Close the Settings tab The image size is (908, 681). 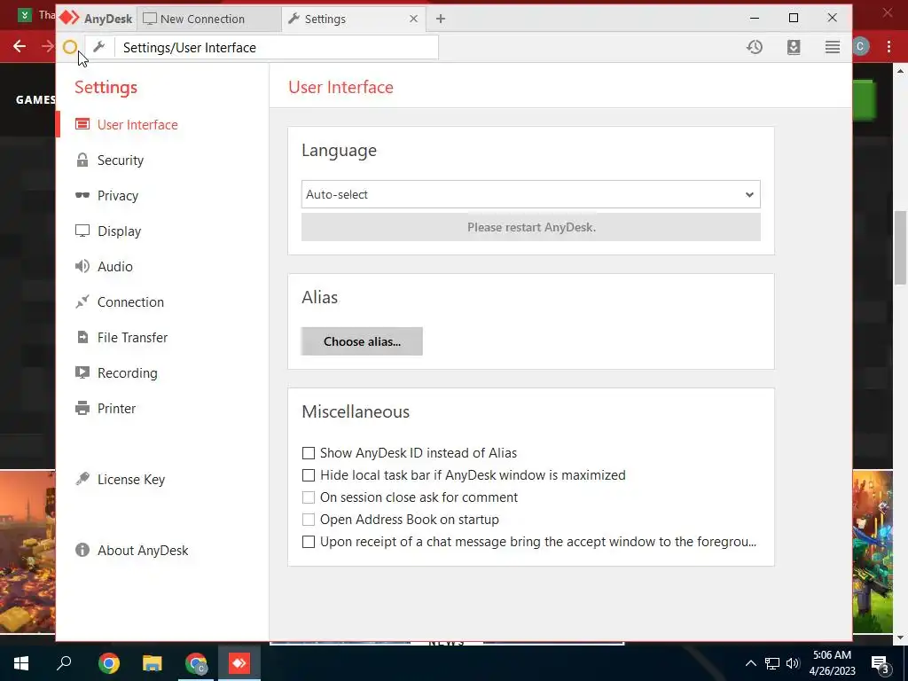(x=413, y=19)
